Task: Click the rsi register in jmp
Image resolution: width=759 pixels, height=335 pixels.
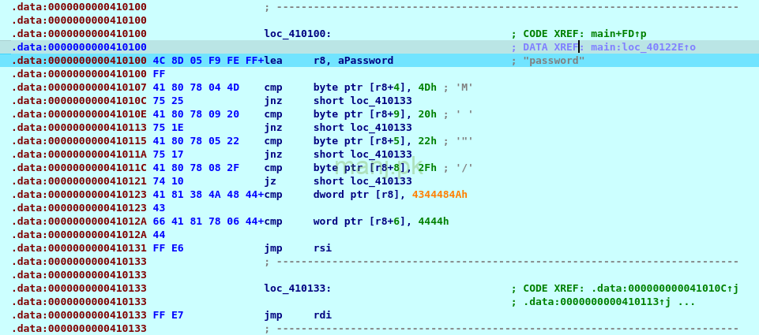Action: (x=322, y=248)
